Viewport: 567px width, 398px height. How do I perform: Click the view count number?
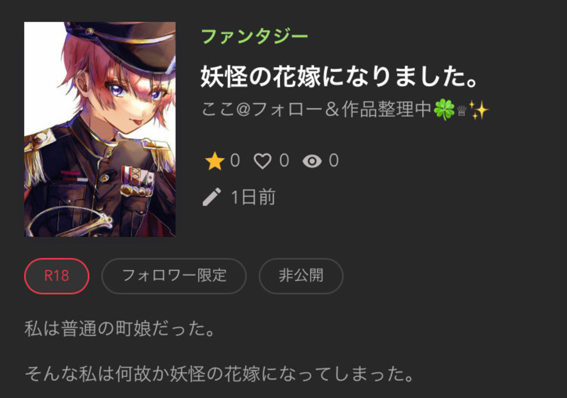pyautogui.click(x=334, y=160)
